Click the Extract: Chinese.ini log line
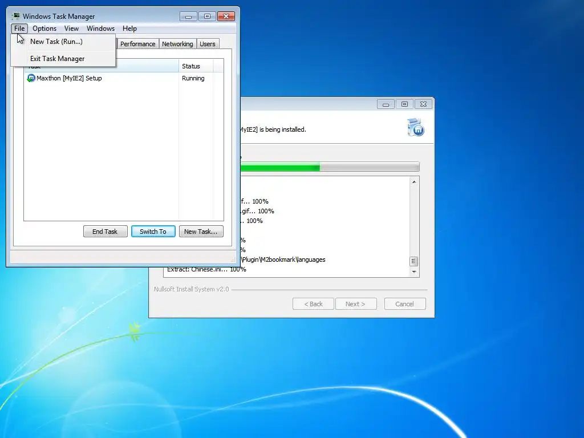The width and height of the screenshot is (584, 438). pyautogui.click(x=206, y=270)
